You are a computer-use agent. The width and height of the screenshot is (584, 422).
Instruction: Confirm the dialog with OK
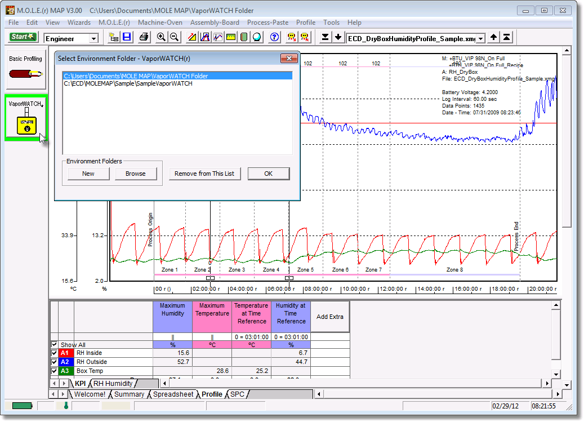coord(269,174)
